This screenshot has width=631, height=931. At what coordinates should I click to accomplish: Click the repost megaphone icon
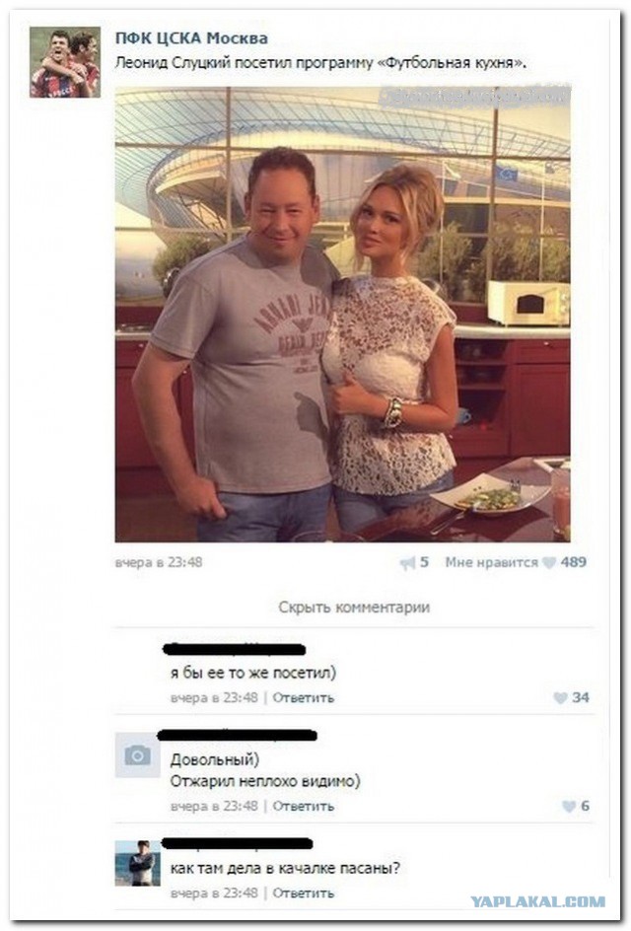click(x=408, y=563)
